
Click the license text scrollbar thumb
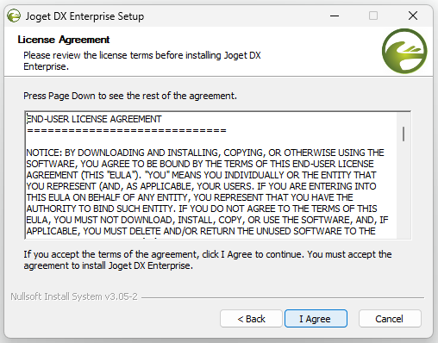click(x=404, y=134)
